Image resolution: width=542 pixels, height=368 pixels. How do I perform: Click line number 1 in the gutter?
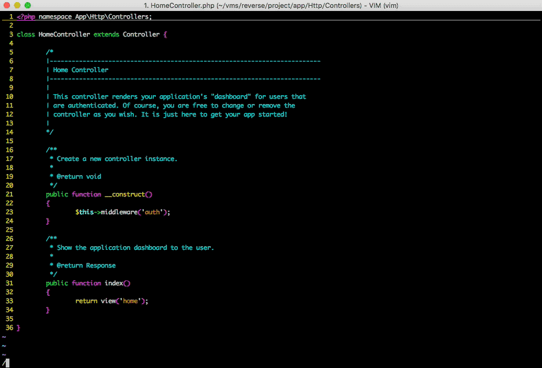pos(11,17)
